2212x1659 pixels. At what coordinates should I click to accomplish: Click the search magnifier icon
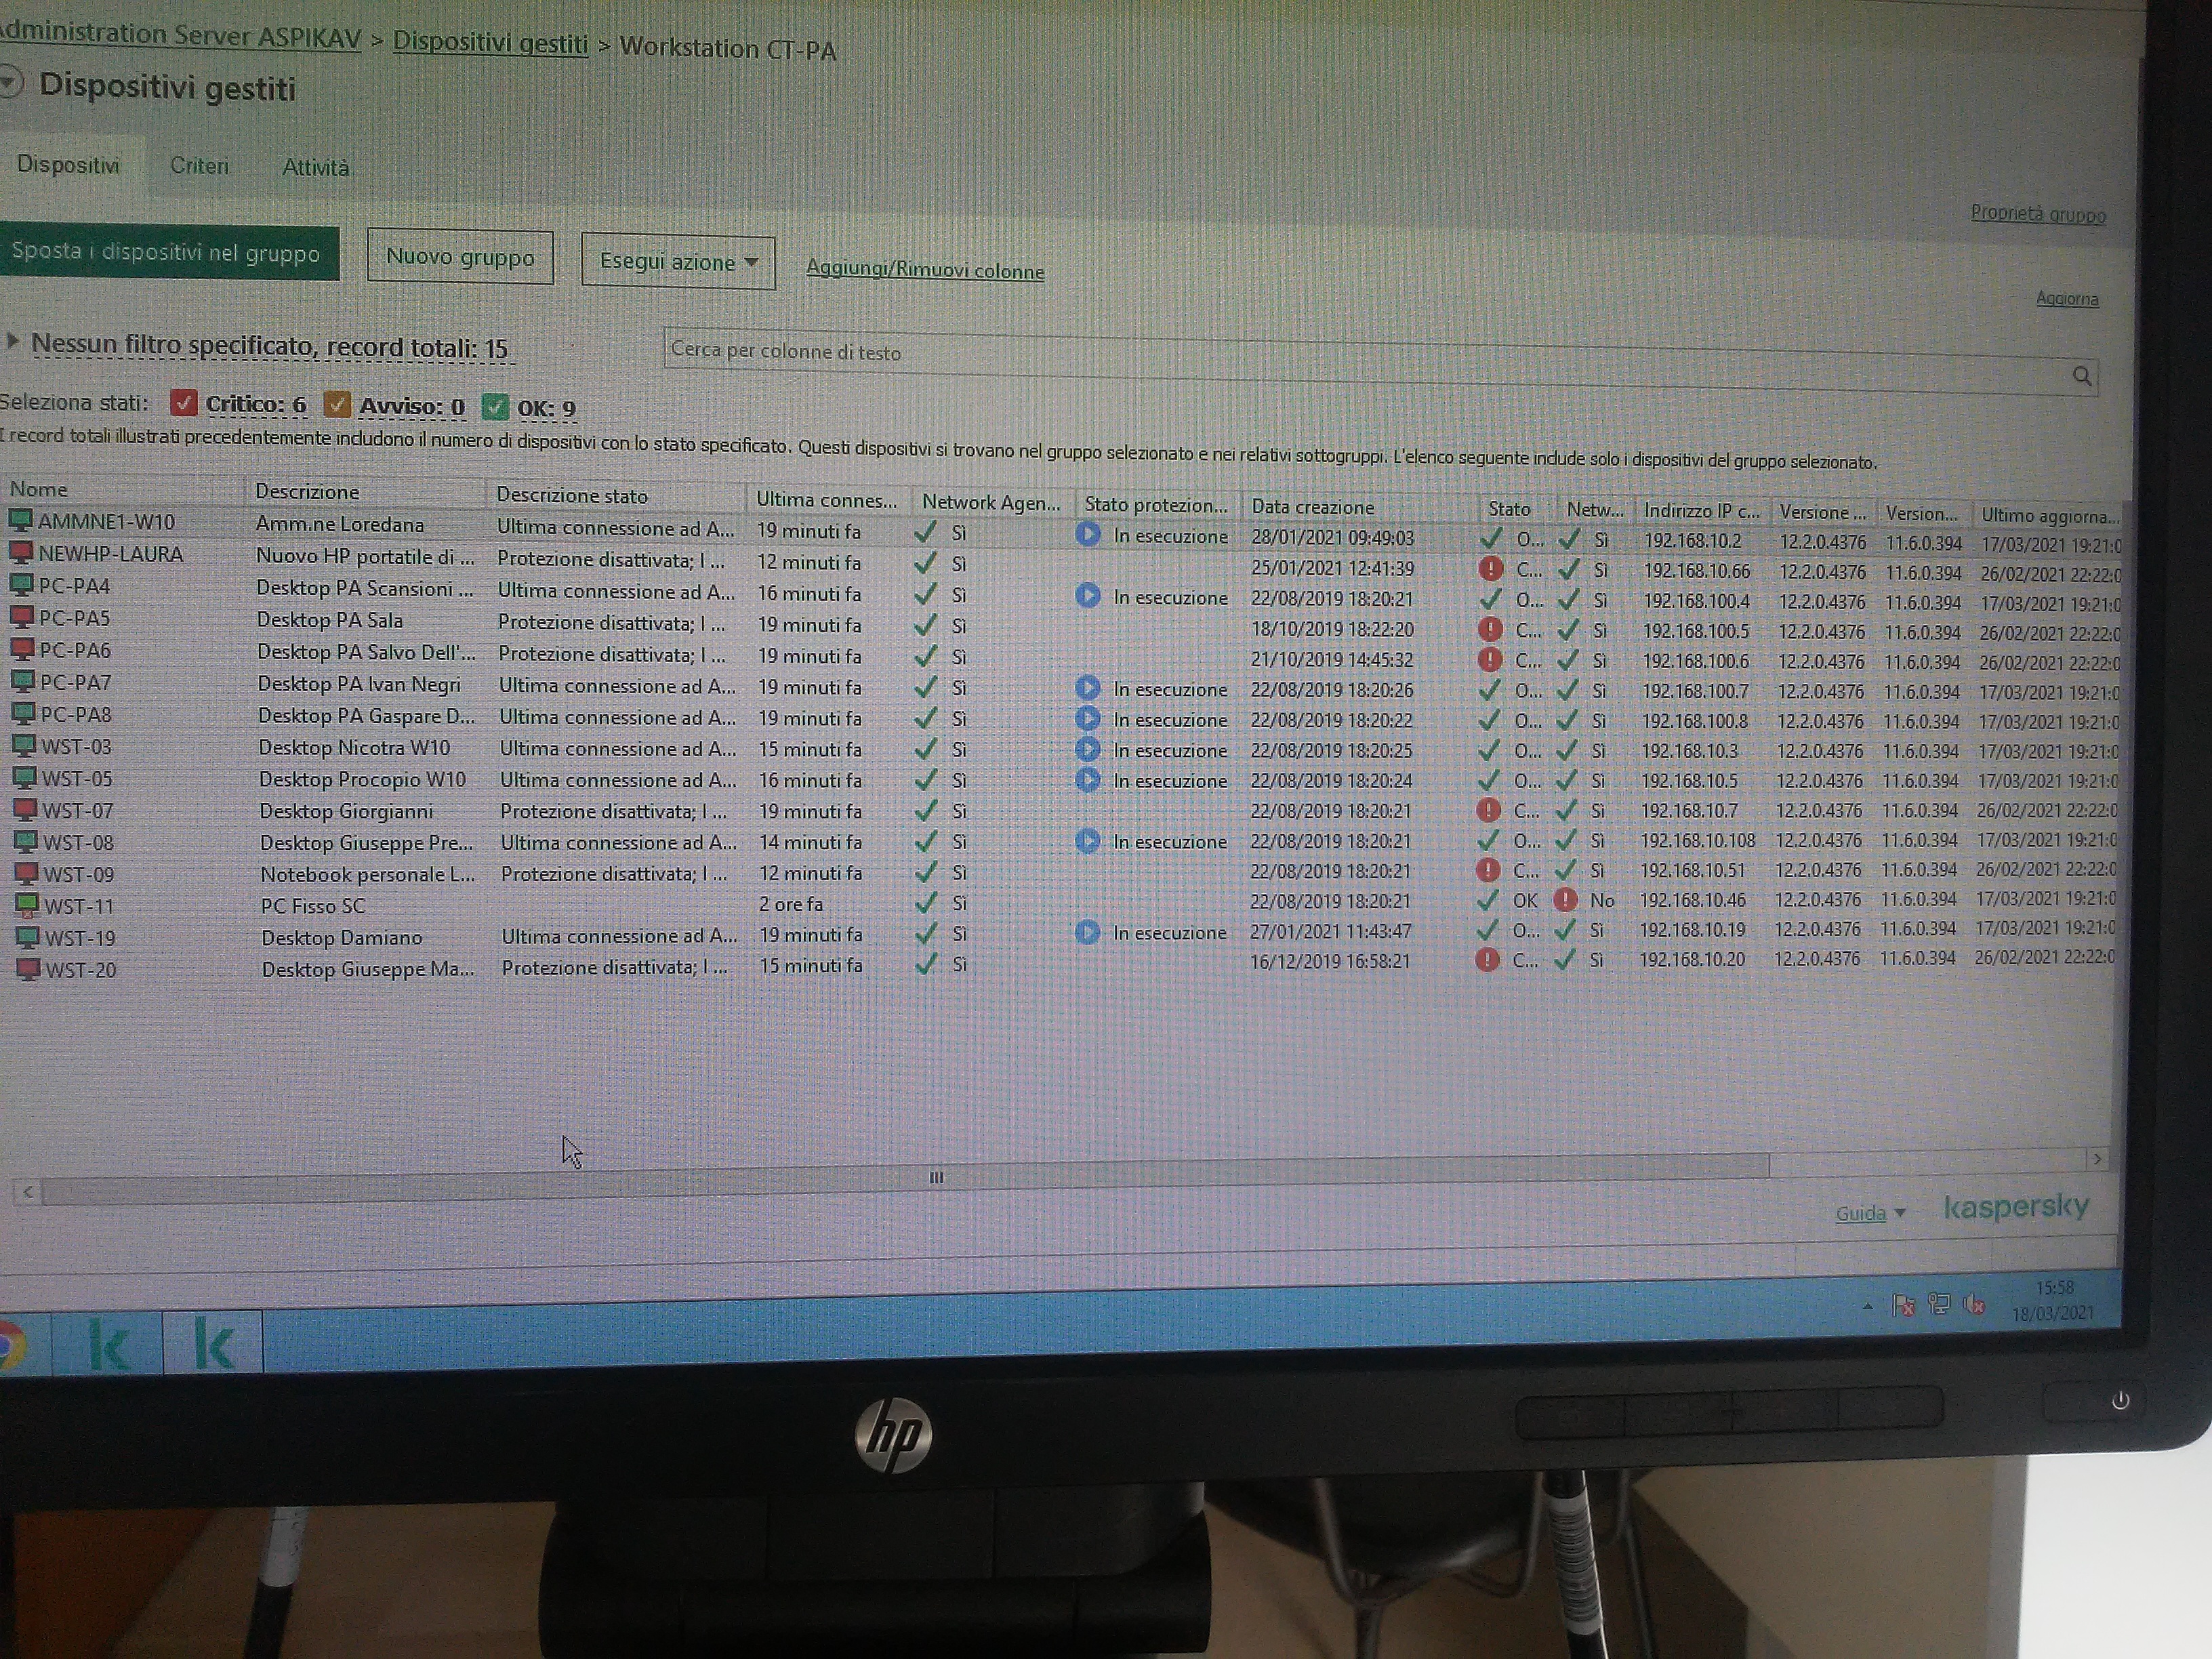tap(2081, 376)
